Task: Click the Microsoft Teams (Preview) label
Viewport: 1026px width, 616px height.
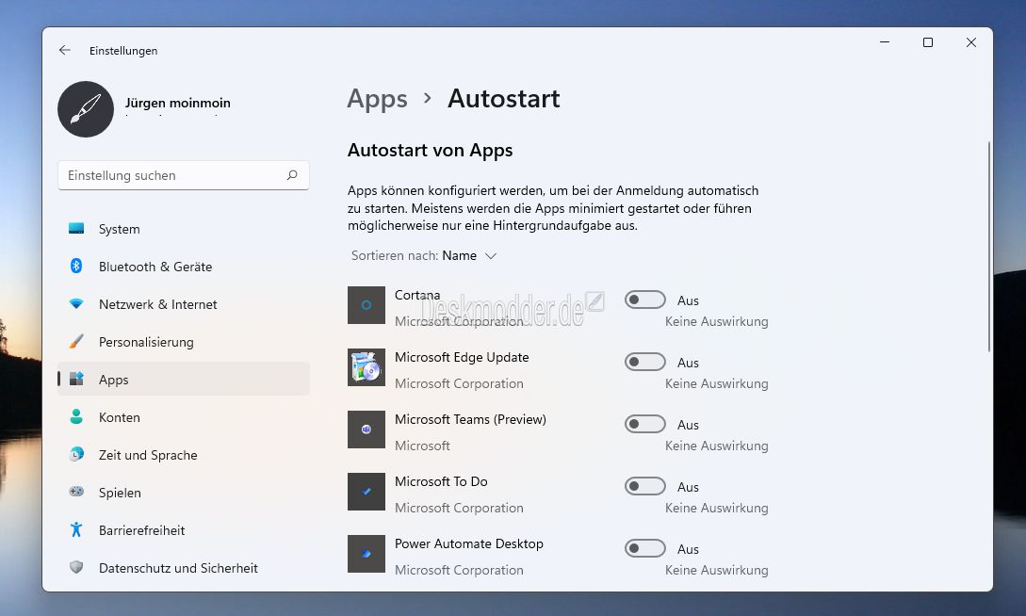Action: coord(470,419)
